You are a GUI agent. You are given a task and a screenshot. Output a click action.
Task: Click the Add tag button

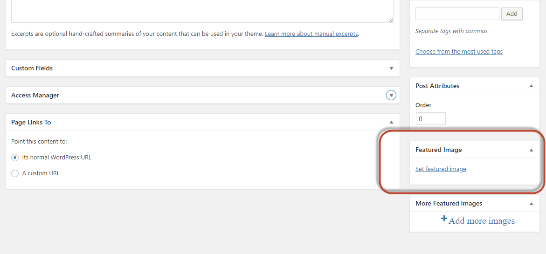pyautogui.click(x=511, y=14)
